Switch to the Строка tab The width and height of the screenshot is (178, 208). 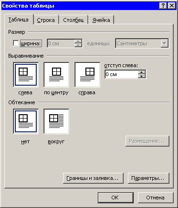pos(46,20)
